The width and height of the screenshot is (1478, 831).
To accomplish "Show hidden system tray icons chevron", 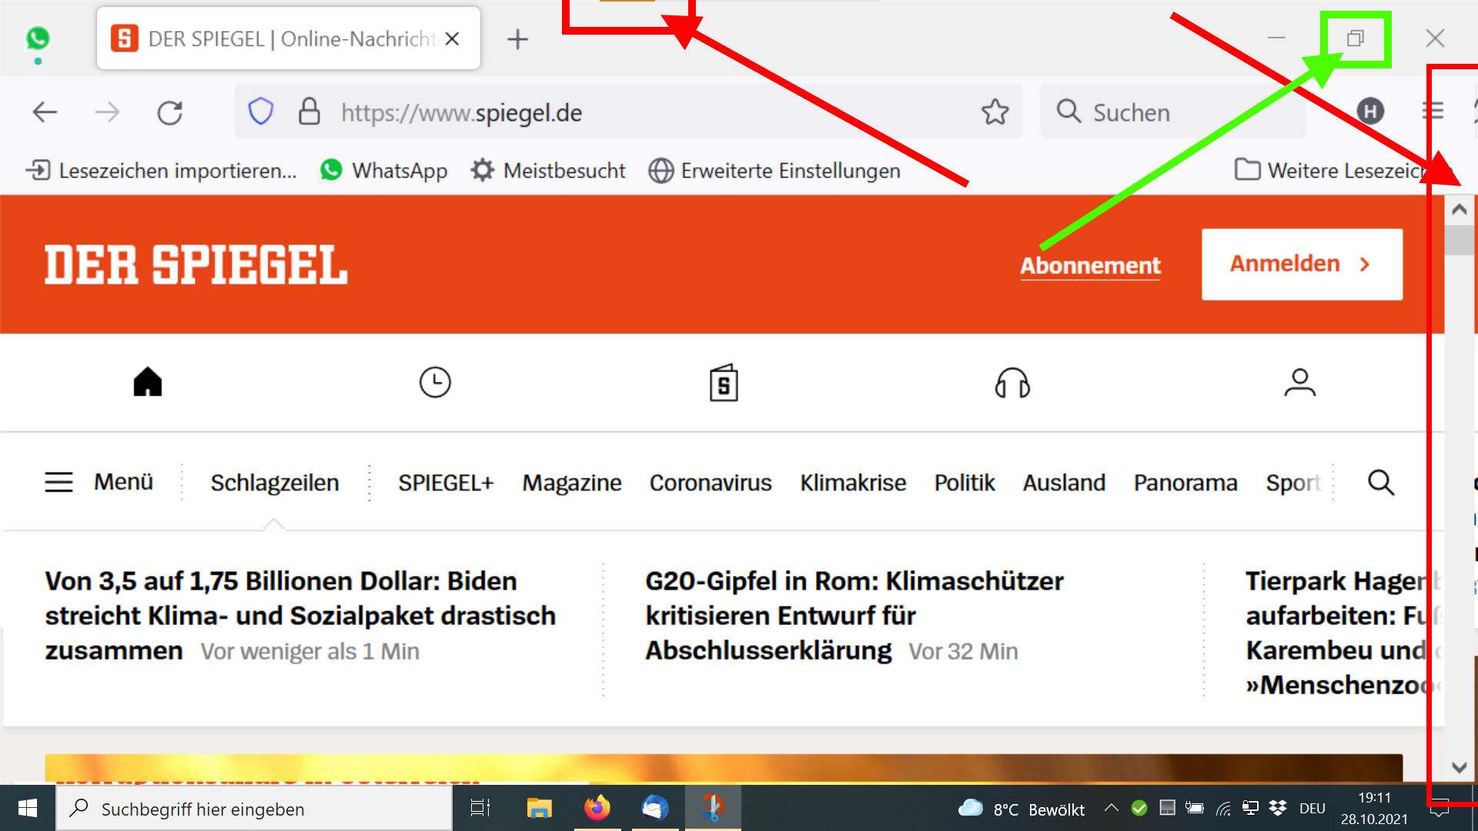I will (x=1111, y=808).
